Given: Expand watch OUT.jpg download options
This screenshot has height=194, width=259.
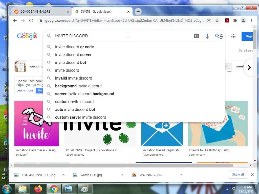Looking at the screenshot, I should (122, 175).
